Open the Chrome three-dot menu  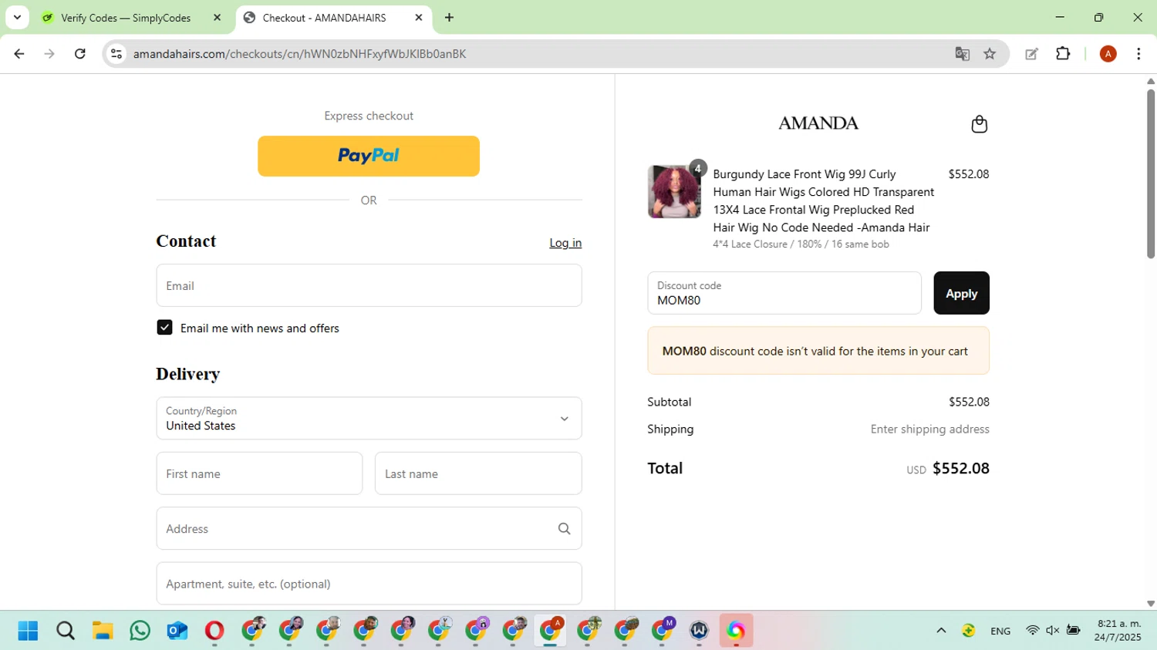click(x=1138, y=54)
